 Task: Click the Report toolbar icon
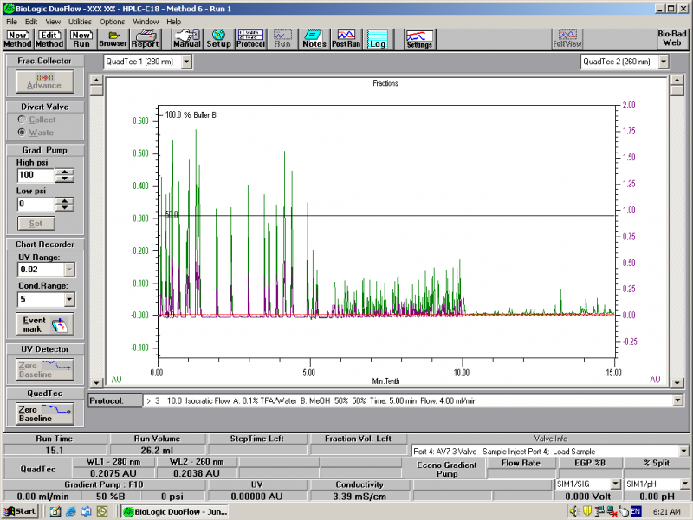pyautogui.click(x=145, y=39)
